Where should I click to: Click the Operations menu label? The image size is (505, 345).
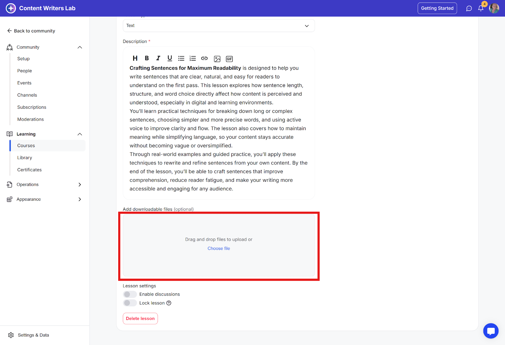(x=27, y=185)
